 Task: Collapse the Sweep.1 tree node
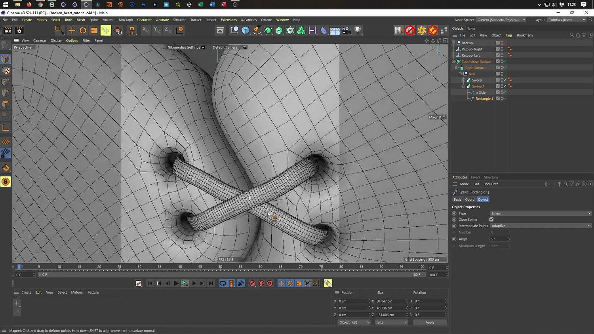(x=463, y=86)
